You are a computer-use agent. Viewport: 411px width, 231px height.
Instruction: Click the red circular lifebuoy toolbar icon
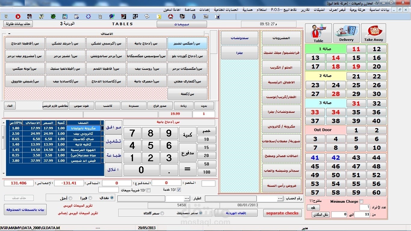[170, 16]
